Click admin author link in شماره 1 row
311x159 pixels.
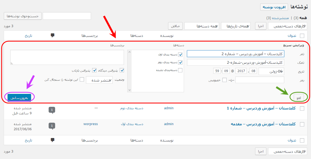click(x=169, y=108)
